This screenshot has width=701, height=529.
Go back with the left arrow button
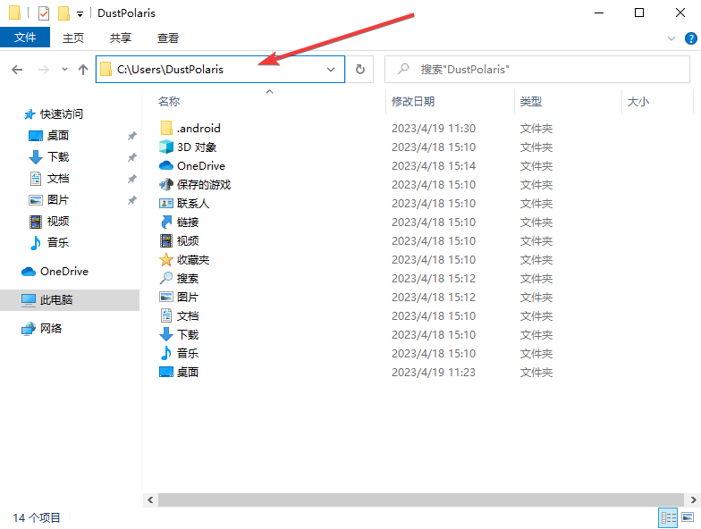17,70
